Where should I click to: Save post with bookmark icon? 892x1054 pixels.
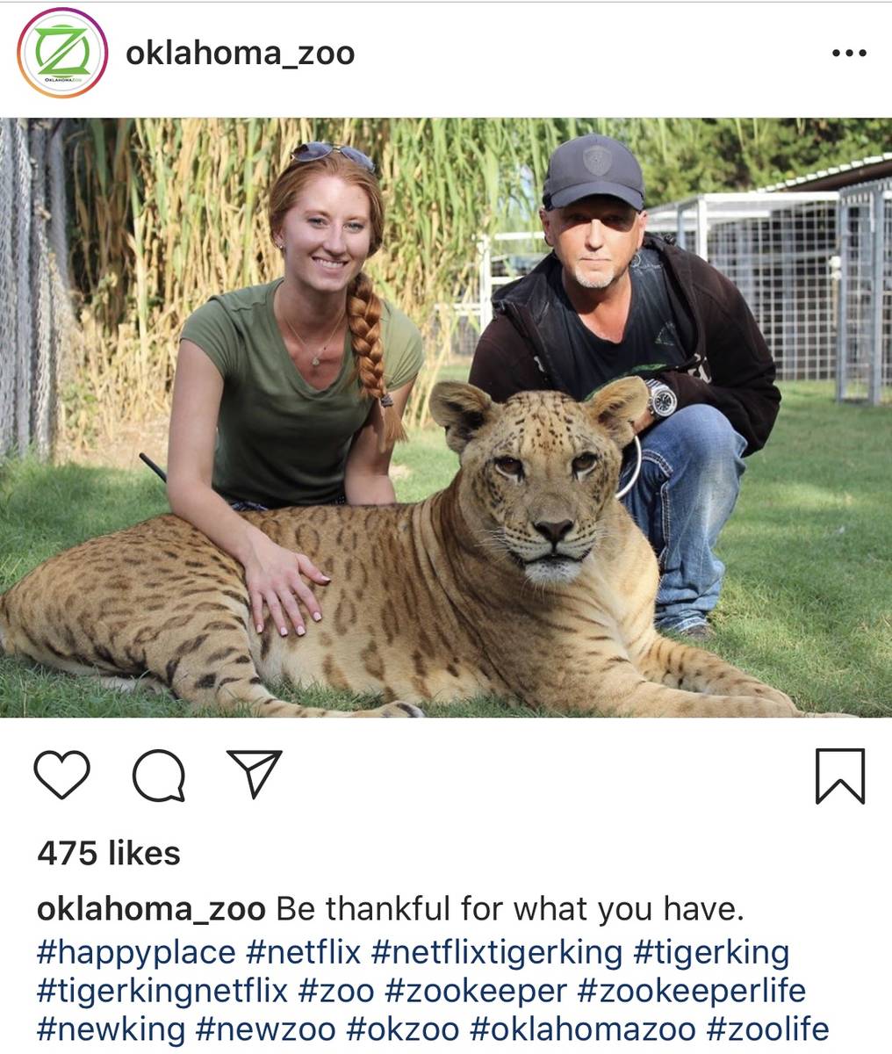pyautogui.click(x=840, y=776)
